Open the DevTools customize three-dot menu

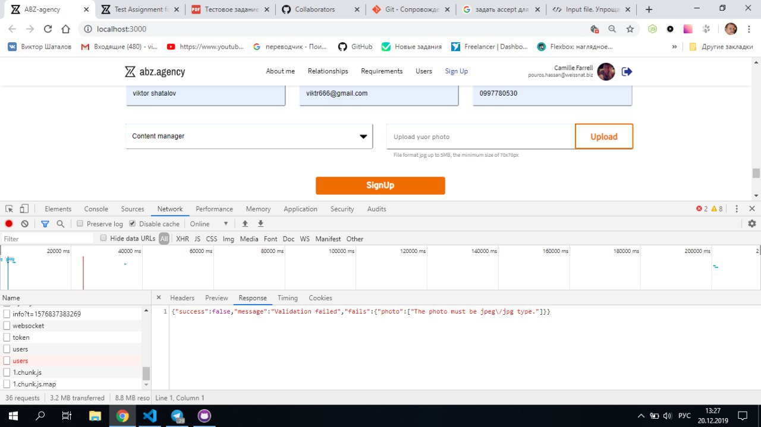tap(737, 208)
